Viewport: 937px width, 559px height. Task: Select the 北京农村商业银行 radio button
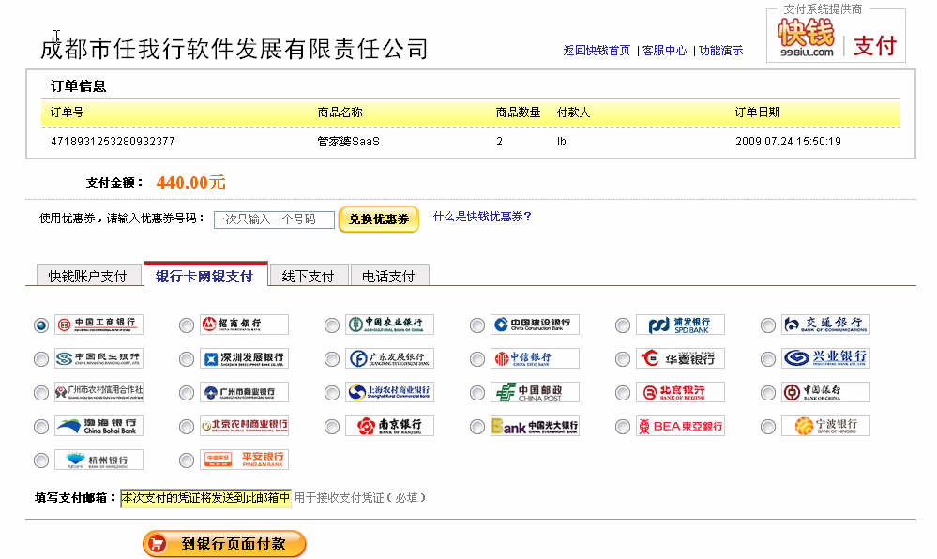187,427
